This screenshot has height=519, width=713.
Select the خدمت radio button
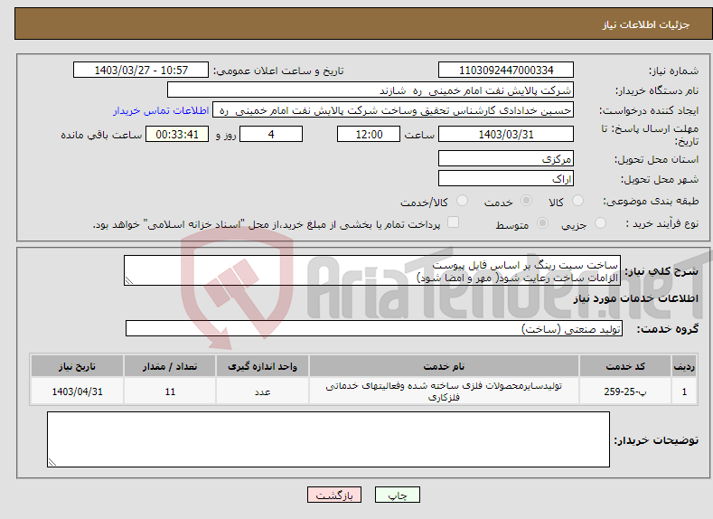coord(526,201)
